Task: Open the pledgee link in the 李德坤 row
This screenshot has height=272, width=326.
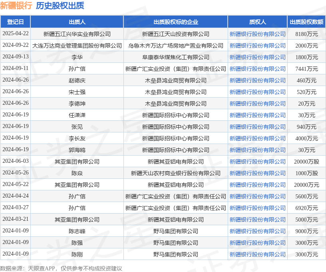Action: coord(257,104)
